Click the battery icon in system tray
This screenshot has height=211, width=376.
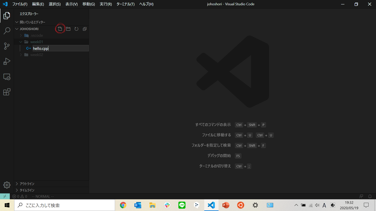pos(303,205)
